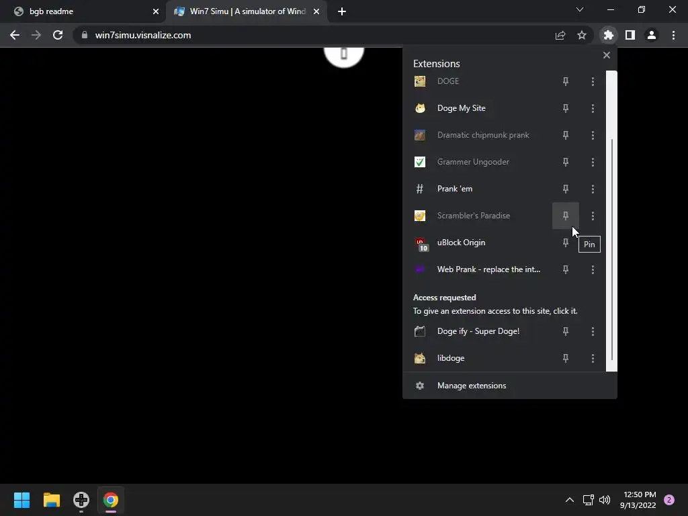Pin the Scrambler's Paradise extension
Image resolution: width=688 pixels, height=516 pixels.
566,216
